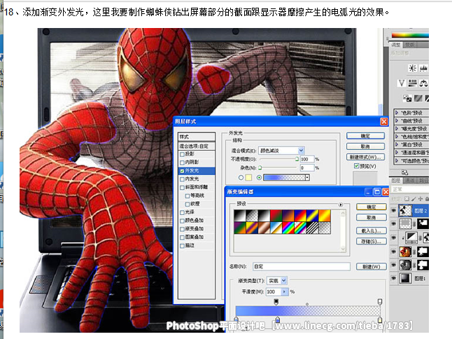Uncheck the 外发光 outer glow checkbox
This screenshot has width=452, height=339.
coord(182,171)
